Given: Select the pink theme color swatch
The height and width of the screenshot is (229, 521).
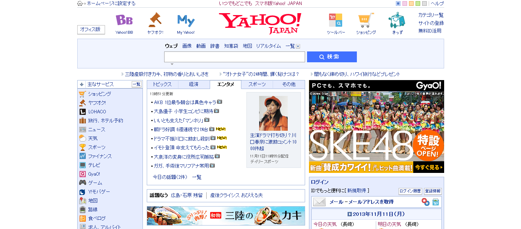Looking at the screenshot, I should (x=405, y=3).
